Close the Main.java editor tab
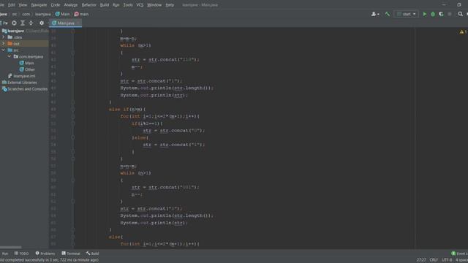The image size is (468, 263). 78,23
